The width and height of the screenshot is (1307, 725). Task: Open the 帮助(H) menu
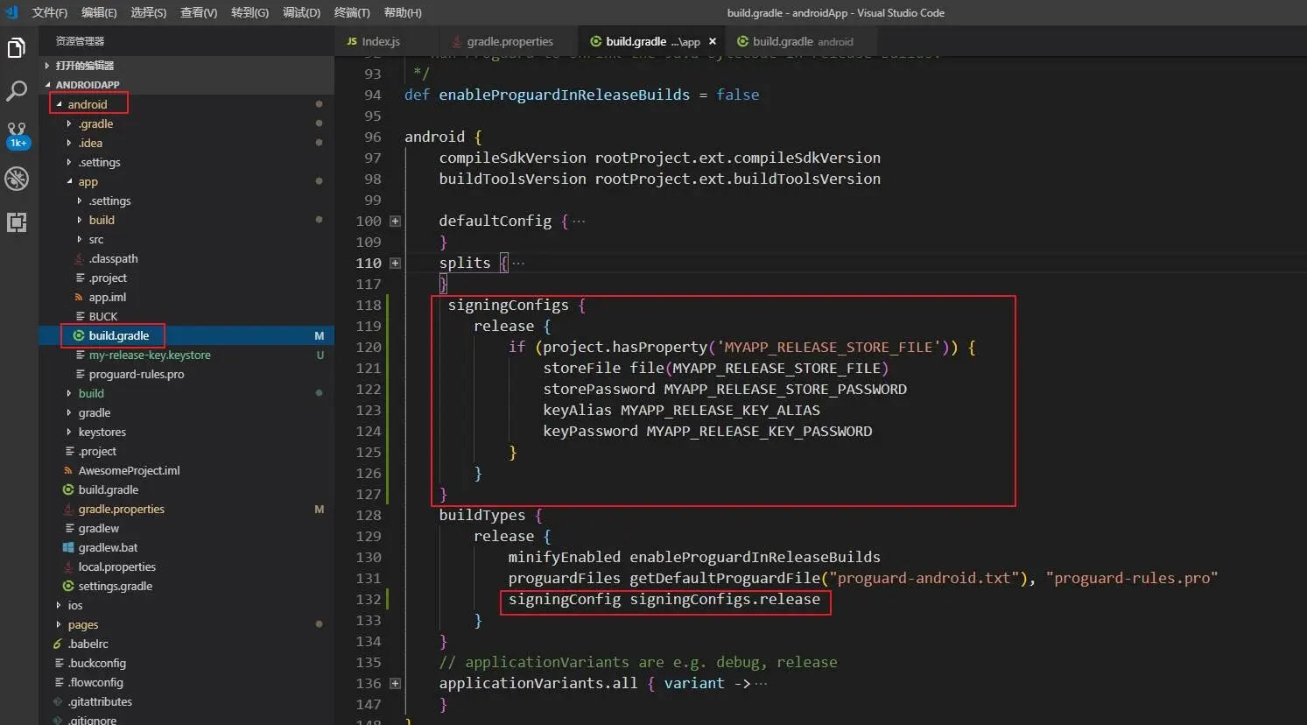(403, 12)
